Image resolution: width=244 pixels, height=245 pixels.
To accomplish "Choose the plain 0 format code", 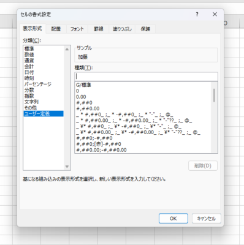I will click(143, 91).
